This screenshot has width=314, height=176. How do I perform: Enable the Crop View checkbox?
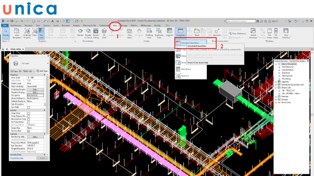(x=29, y=113)
